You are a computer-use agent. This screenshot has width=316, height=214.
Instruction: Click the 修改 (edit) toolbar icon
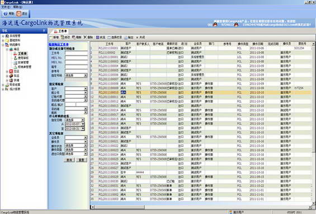[63, 38]
